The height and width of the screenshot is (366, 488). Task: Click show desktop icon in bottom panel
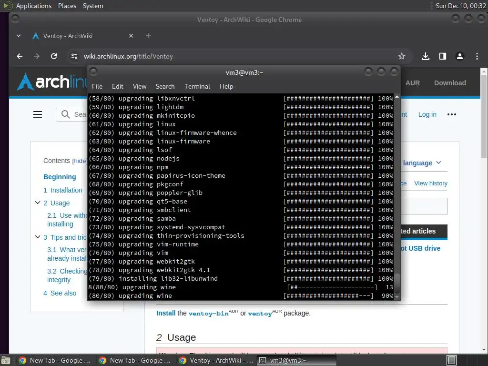(6, 360)
